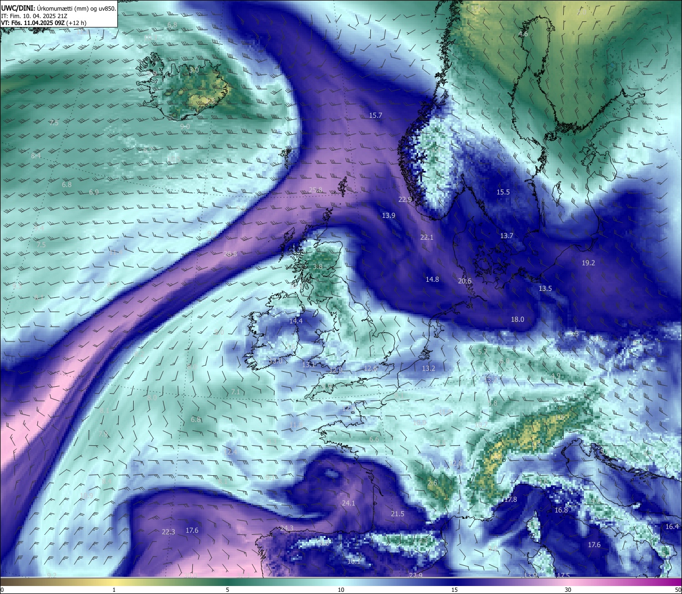Click the colorbar tick label 30
This screenshot has width=682, height=594.
click(568, 590)
